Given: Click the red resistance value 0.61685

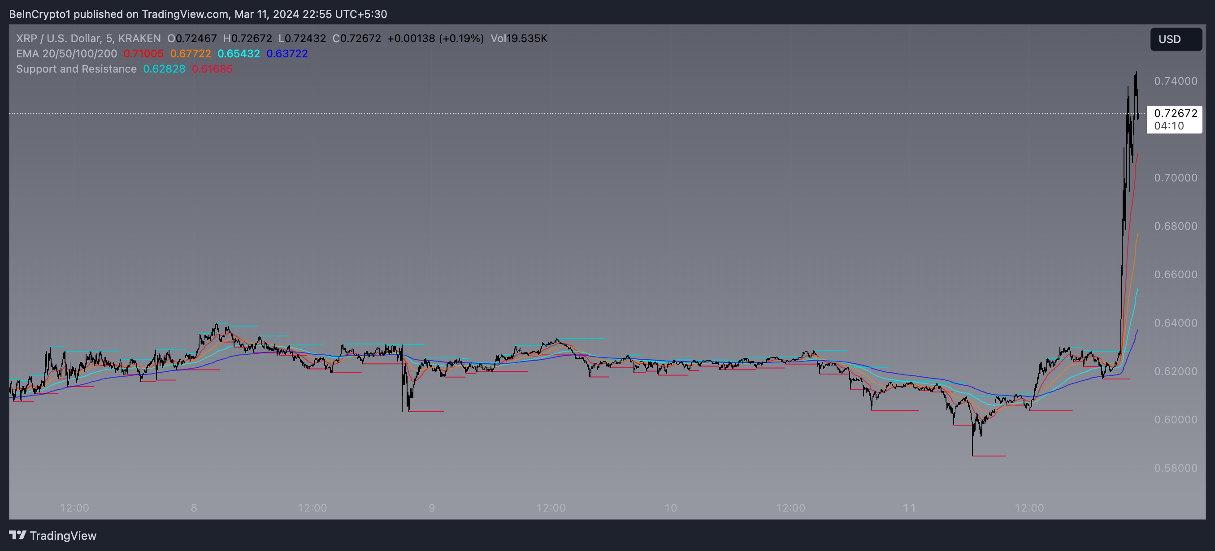Looking at the screenshot, I should click(212, 69).
